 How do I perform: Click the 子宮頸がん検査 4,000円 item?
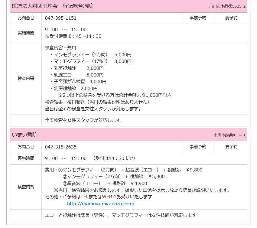click(80, 82)
